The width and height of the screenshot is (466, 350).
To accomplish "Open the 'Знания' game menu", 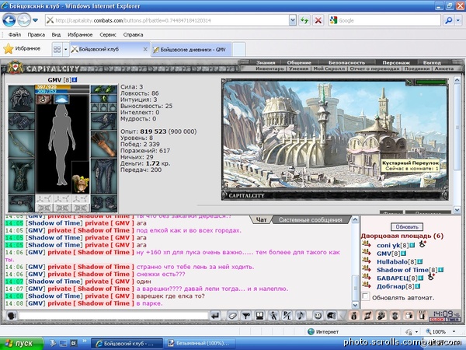I will pos(266,62).
